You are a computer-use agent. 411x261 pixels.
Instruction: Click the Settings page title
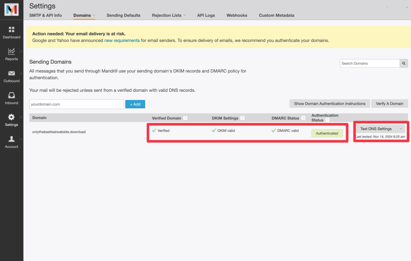[42, 6]
